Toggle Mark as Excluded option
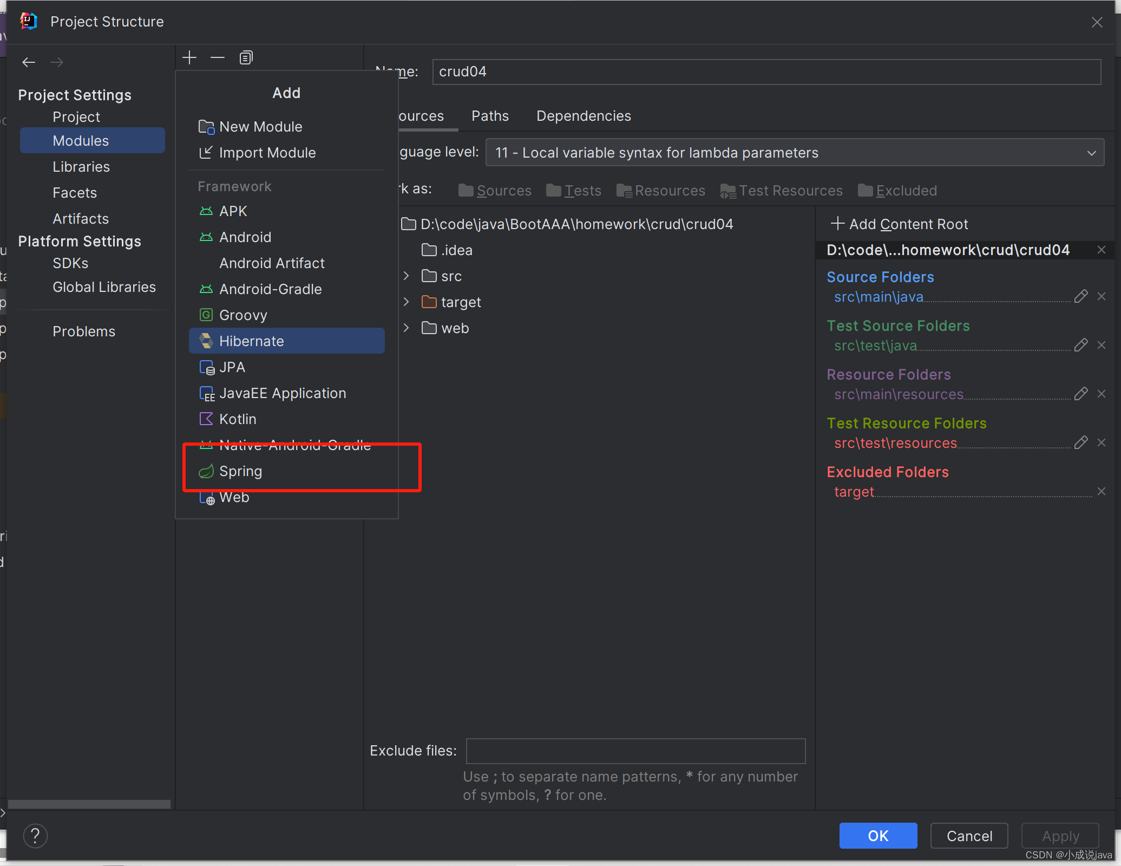 click(906, 191)
